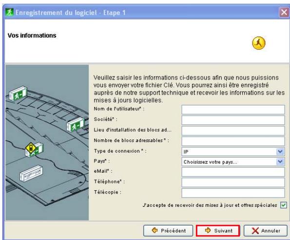The width and height of the screenshot is (290, 240).
Task: Click the exit sign on the floor plan's right edge
Action: coord(75,124)
